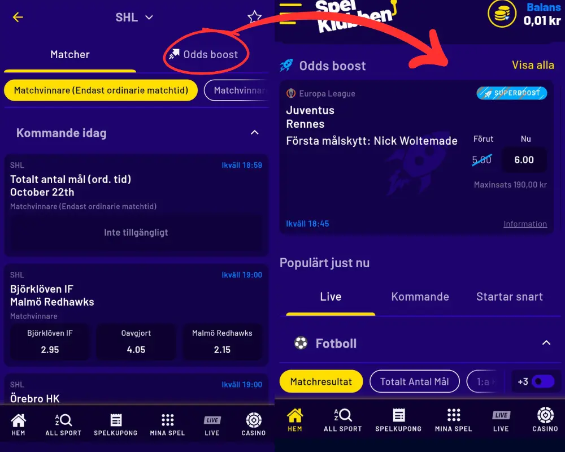Switch to the Matcher tab
The image size is (565, 452).
point(70,54)
